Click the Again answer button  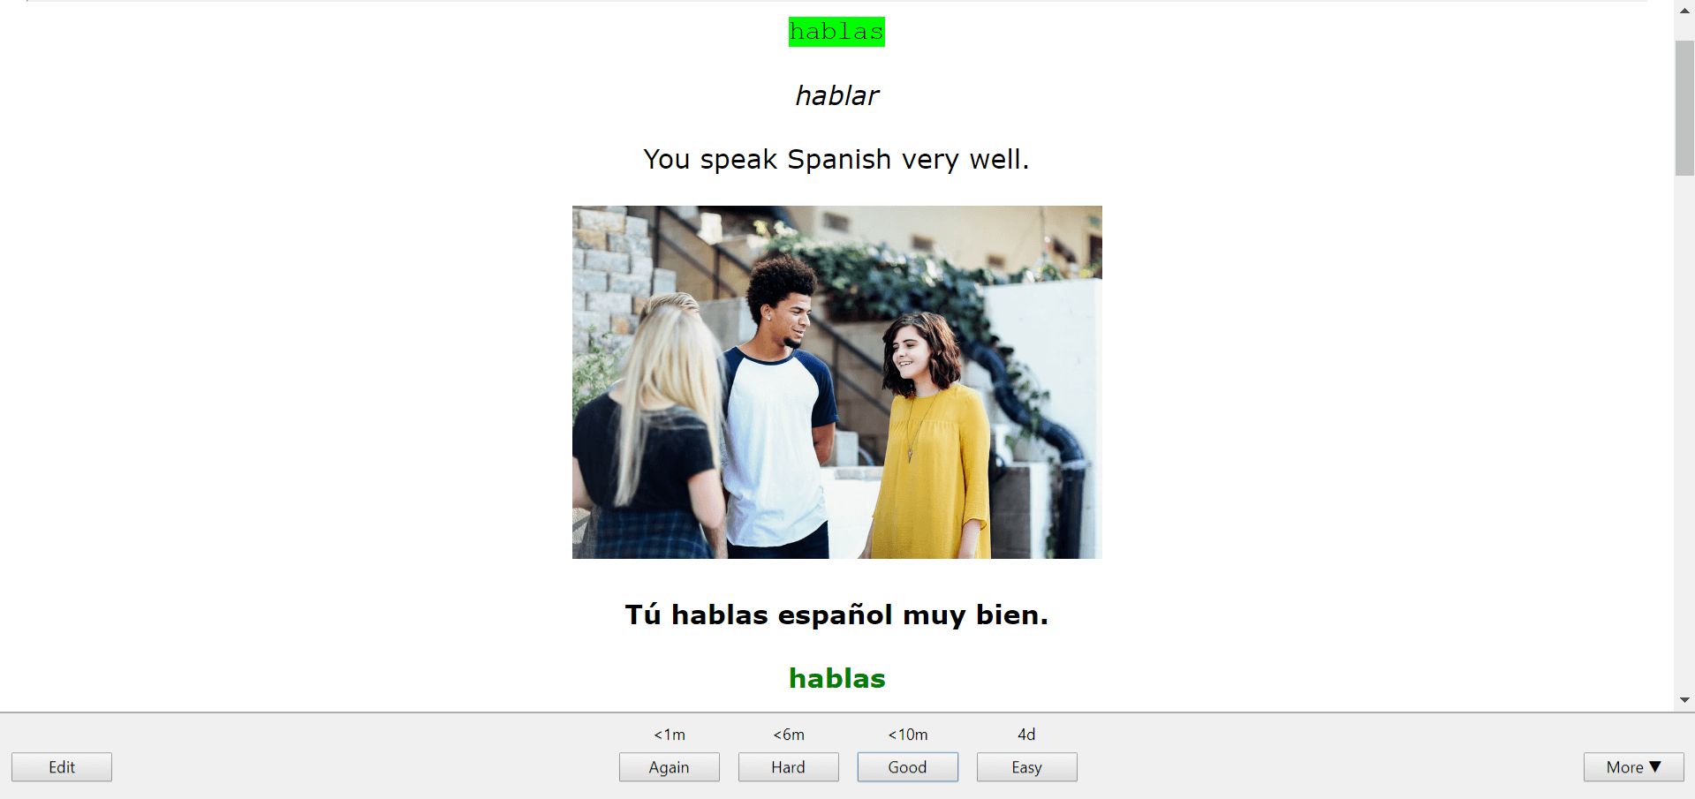tap(669, 767)
